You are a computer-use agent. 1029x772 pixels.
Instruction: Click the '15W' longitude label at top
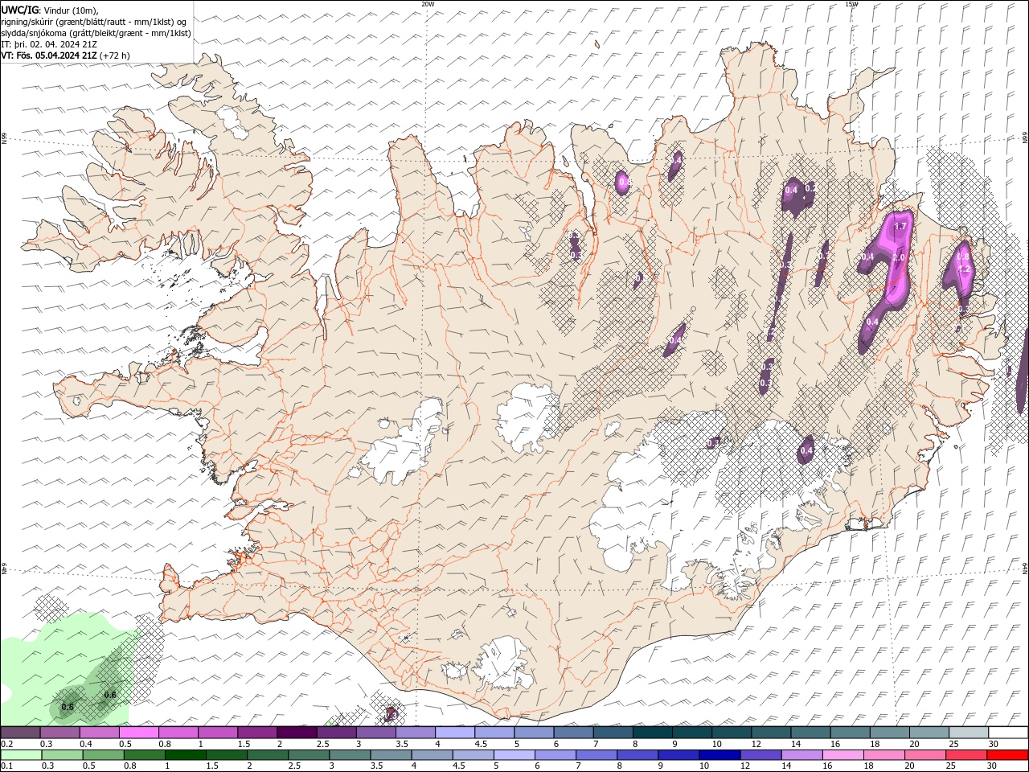tap(851, 4)
